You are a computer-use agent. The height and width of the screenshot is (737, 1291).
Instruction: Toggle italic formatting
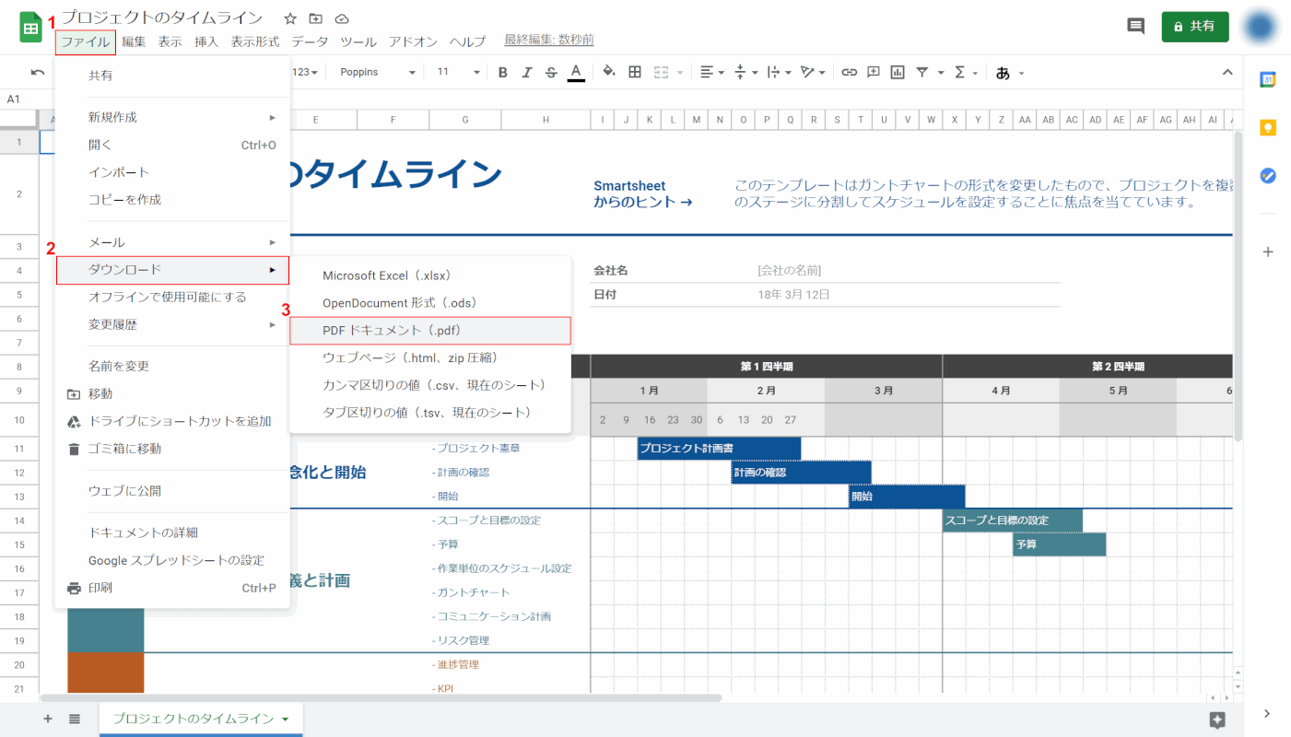[527, 73]
